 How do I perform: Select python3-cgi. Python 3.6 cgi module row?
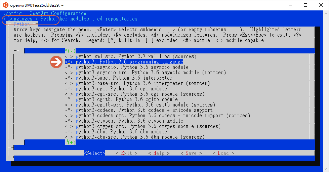[x=121, y=89]
